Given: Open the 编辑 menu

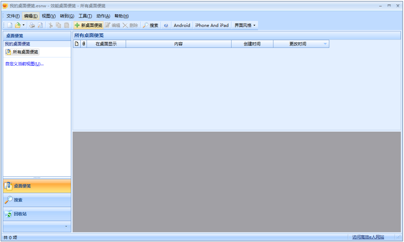Looking at the screenshot, I should [30, 16].
